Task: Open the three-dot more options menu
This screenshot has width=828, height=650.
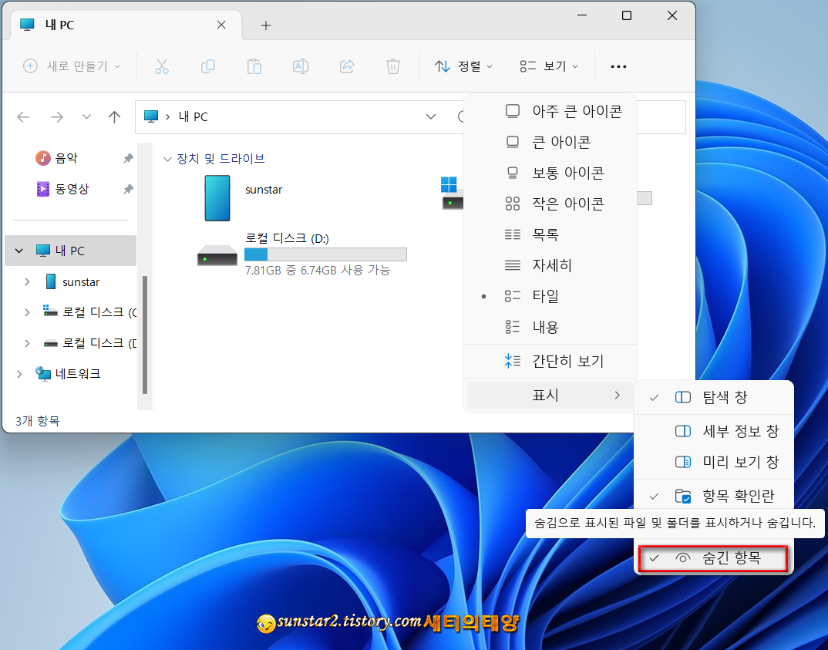Action: 618,66
